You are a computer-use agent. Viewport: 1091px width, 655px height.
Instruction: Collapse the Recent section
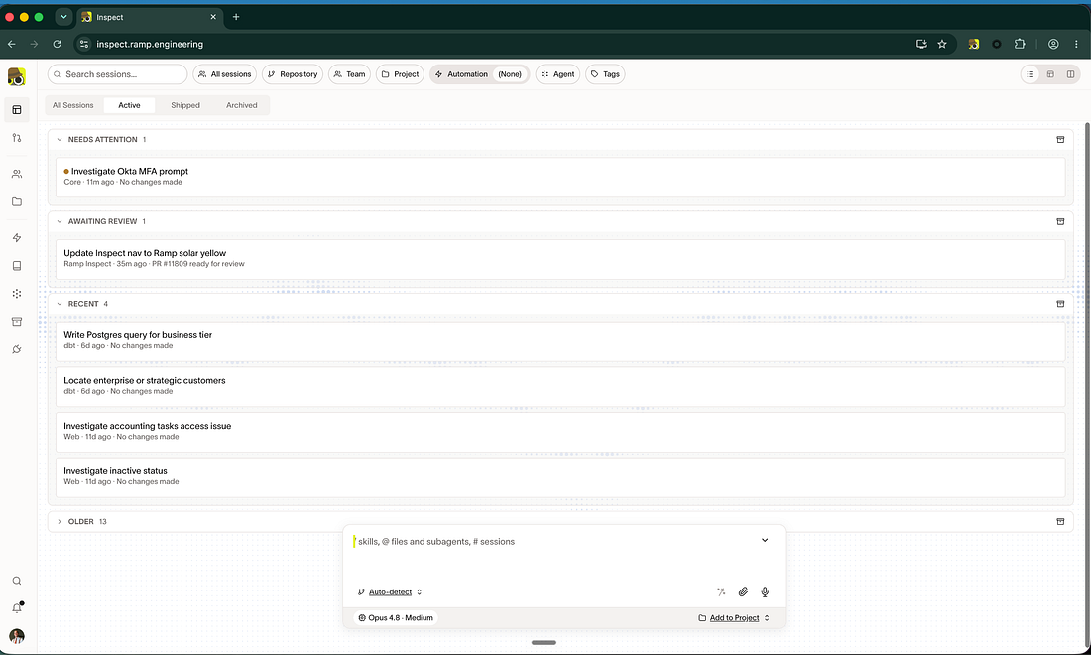(x=60, y=304)
